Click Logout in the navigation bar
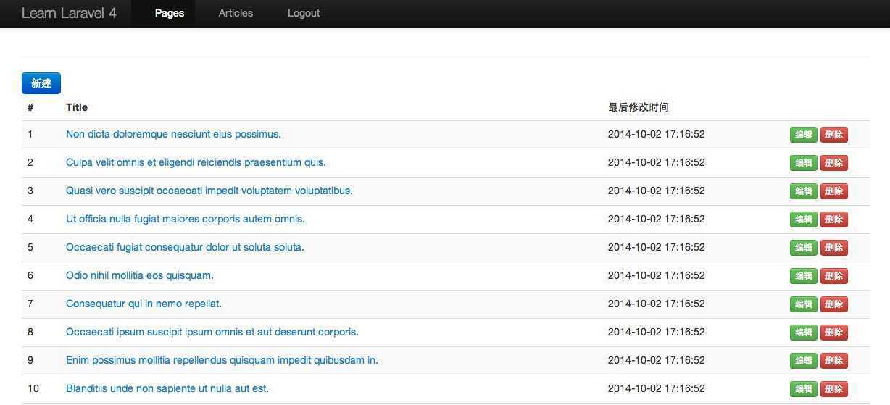890x405 pixels. pos(304,13)
